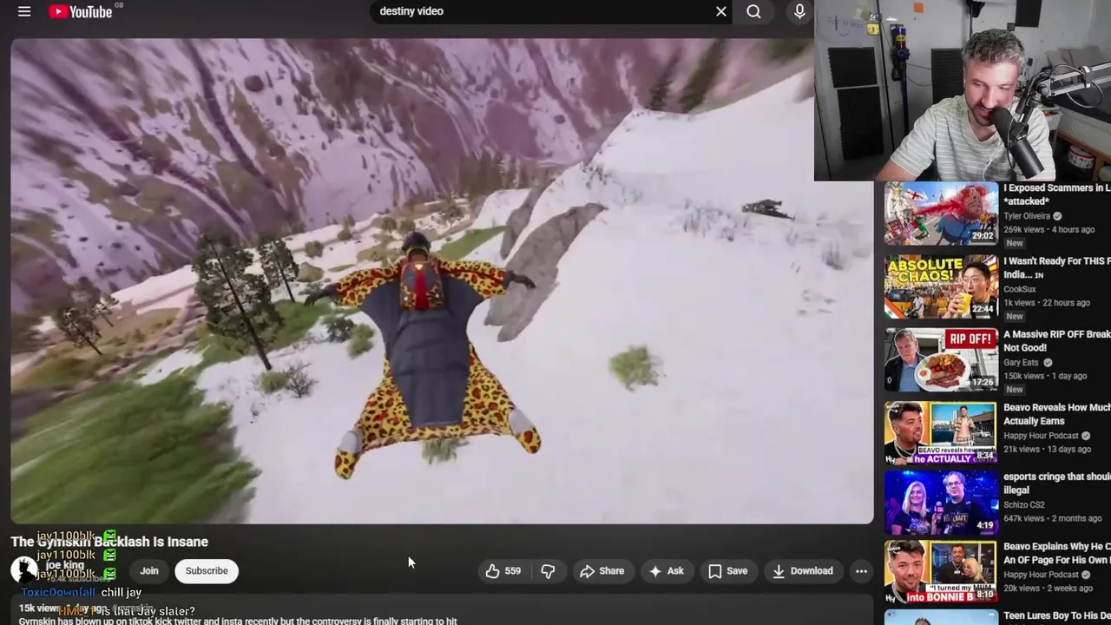
Task: Visit the Schizo CS2 channel name
Action: [x=1024, y=504]
